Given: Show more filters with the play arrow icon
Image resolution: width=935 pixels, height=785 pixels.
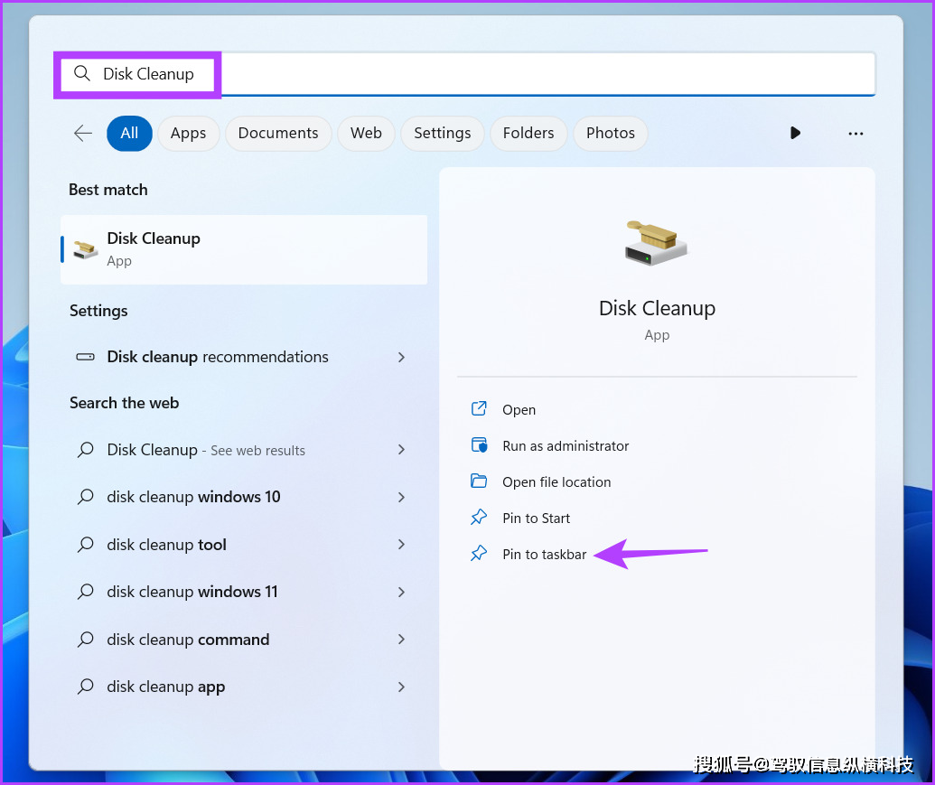Looking at the screenshot, I should [x=795, y=133].
